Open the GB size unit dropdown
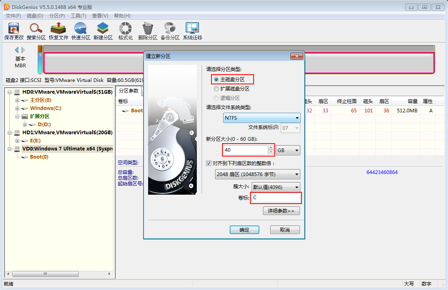 [x=288, y=150]
